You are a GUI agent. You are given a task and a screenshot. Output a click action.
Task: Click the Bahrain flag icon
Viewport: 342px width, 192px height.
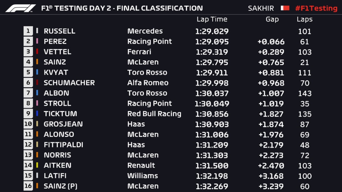(x=285, y=8)
